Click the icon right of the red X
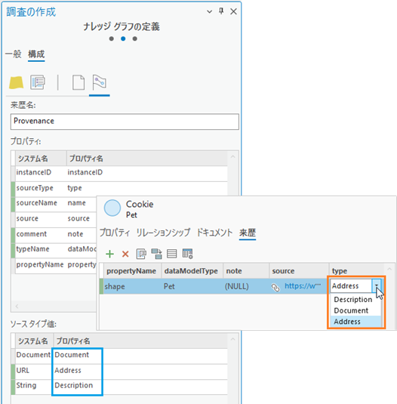This screenshot has height=404, width=397. [141, 254]
